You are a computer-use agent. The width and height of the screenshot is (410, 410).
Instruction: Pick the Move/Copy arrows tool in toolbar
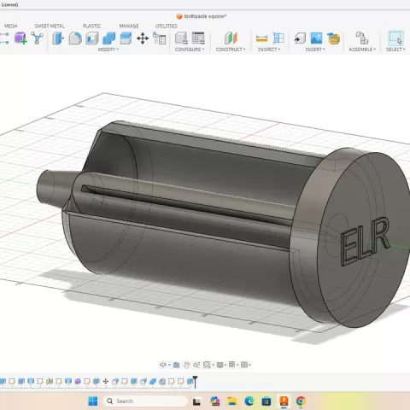coord(143,38)
